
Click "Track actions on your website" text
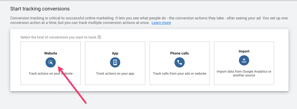(x=51, y=74)
